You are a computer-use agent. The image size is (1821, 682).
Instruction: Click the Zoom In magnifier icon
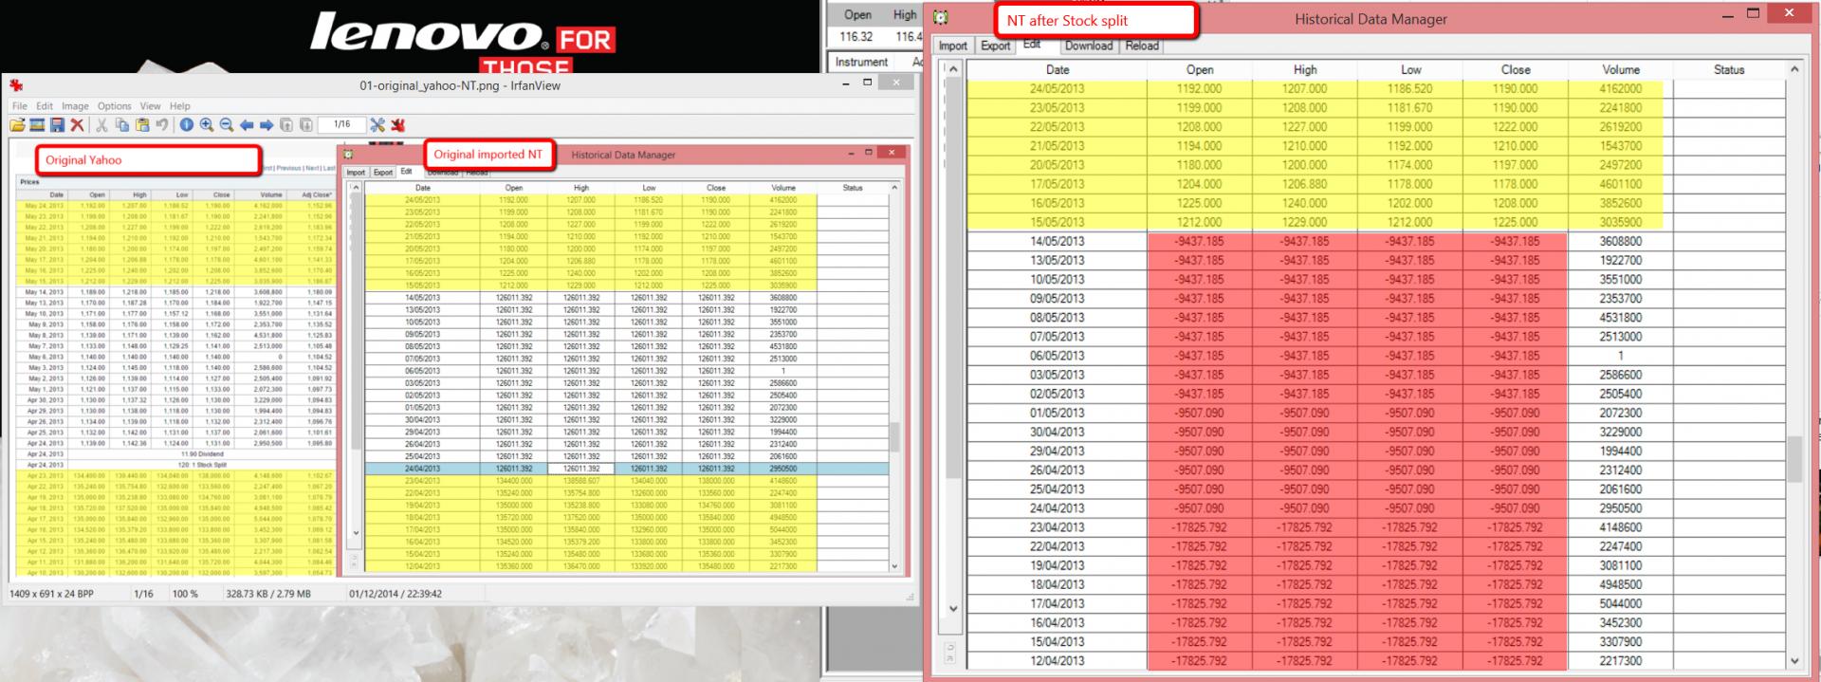coord(207,125)
